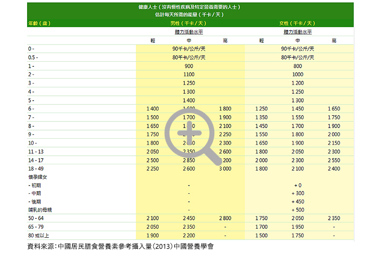Click male high value '2 250' in age 9 row
Image resolution: width=380 pixels, height=253 pixels.
pos(225,134)
